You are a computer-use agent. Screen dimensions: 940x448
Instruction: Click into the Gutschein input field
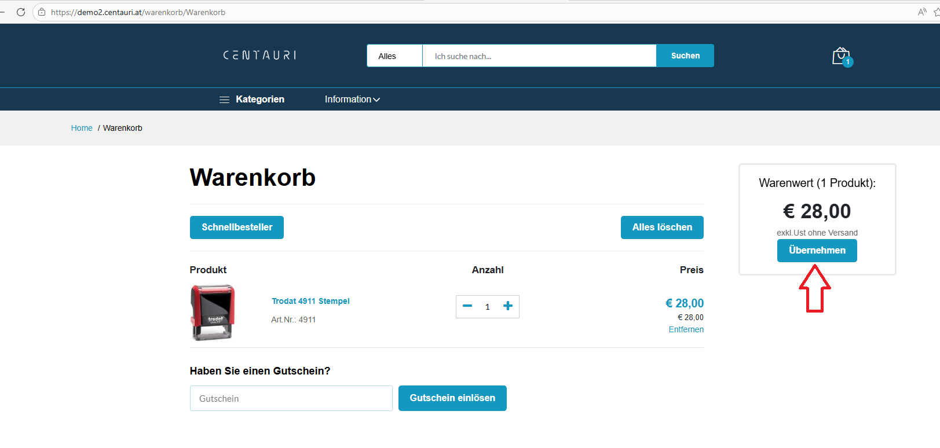[291, 398]
